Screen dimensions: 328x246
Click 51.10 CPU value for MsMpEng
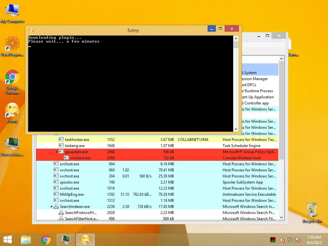[125, 194]
